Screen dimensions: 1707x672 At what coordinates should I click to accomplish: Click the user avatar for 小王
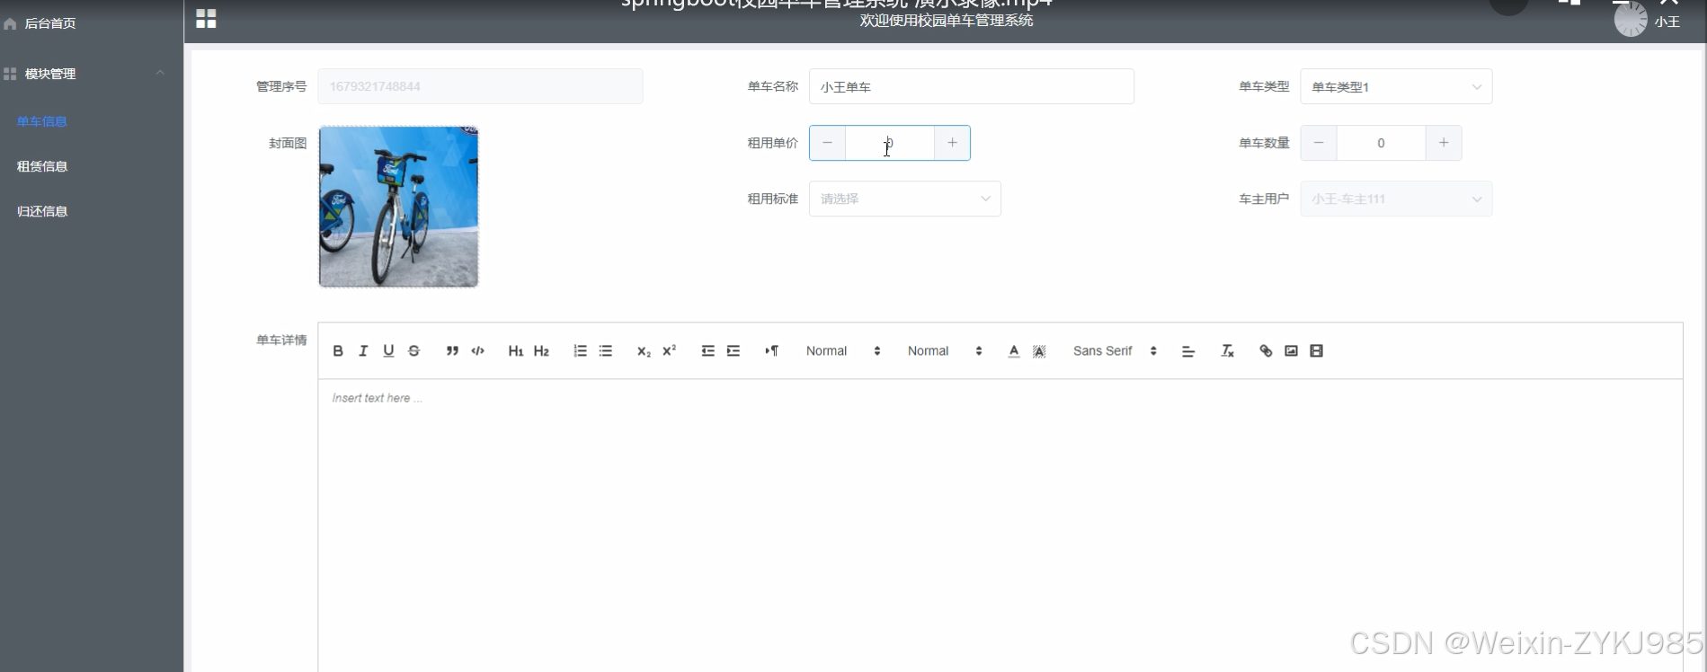(1631, 20)
